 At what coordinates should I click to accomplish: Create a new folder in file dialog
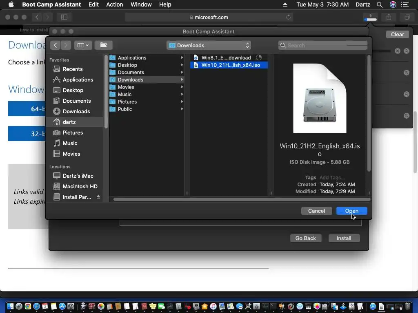click(x=104, y=45)
